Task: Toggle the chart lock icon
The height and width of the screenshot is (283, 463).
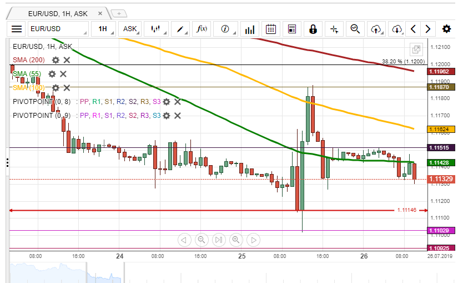Action: [x=313, y=29]
